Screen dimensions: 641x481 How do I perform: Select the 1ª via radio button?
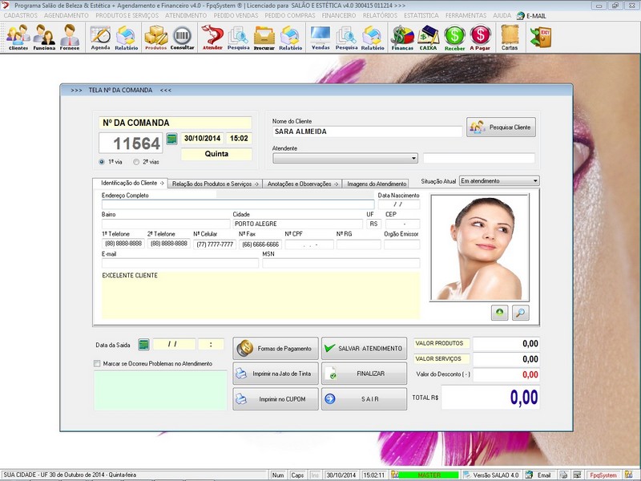coord(102,162)
